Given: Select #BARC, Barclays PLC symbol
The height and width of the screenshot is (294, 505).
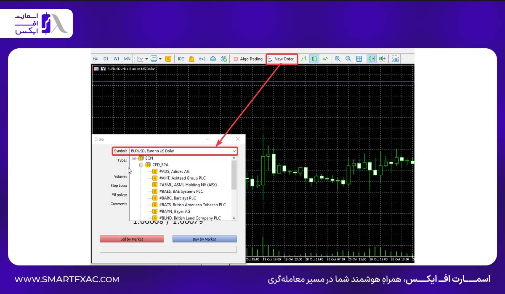Looking at the screenshot, I should click(x=174, y=198).
